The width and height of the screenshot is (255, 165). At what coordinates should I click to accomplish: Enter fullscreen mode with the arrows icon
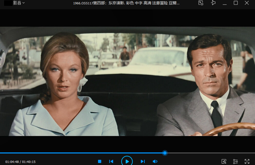247,161
